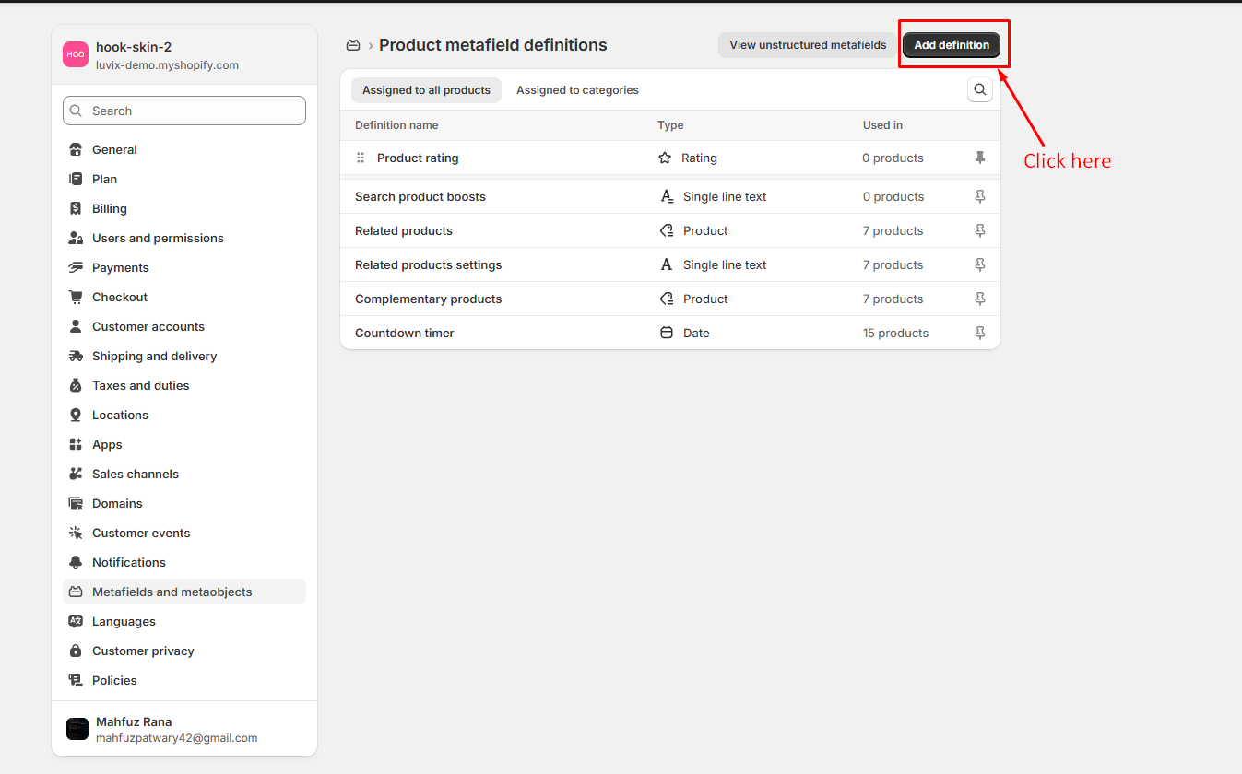Switch to Assigned to categories tab

tap(577, 90)
